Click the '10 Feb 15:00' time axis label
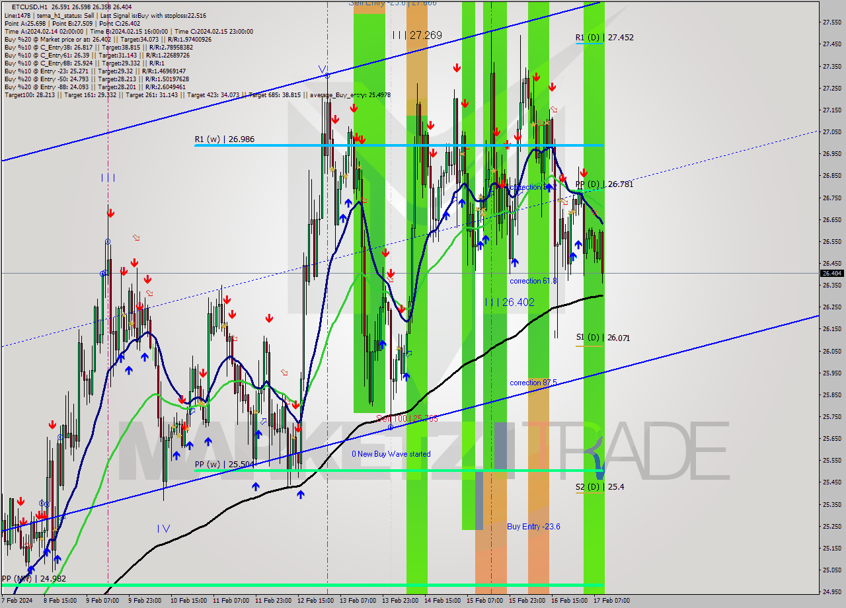 pos(188,601)
